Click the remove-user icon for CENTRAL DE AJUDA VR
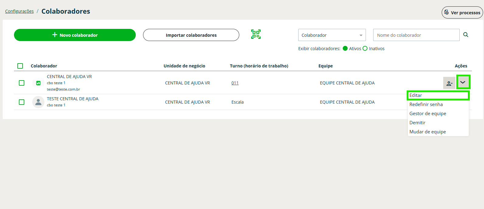 (x=449, y=83)
